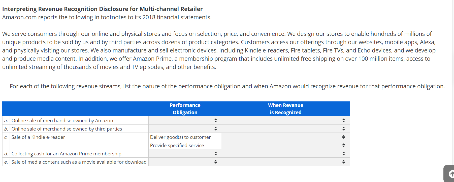This screenshot has width=454, height=182.
Task: Click the Provide specified service cell
Action: 177,145
